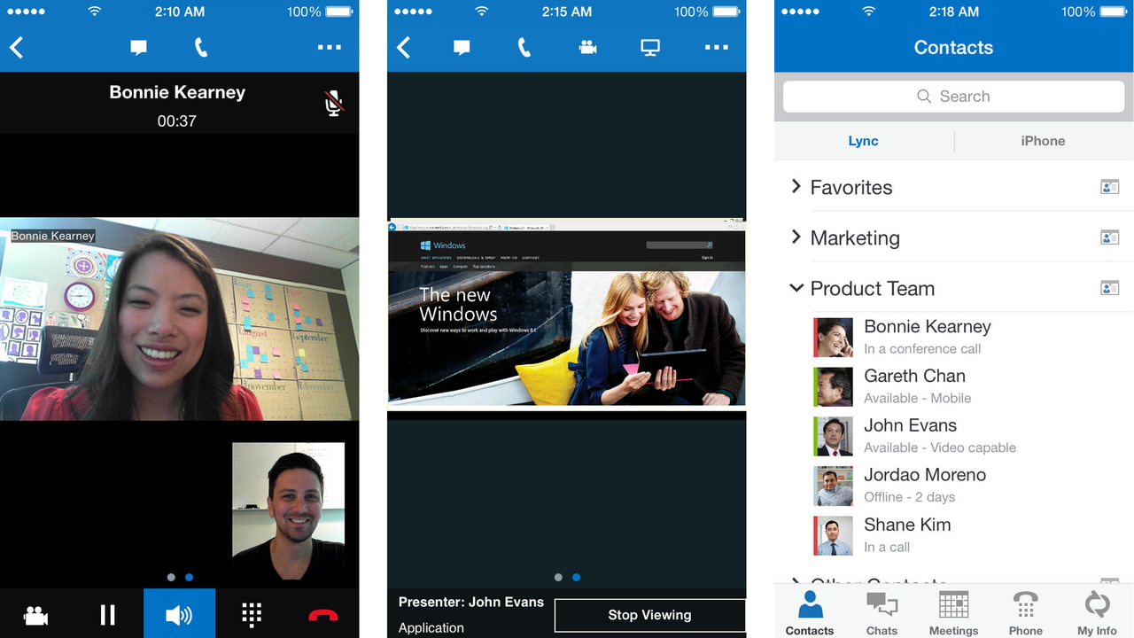The height and width of the screenshot is (638, 1134).
Task: Click Stop Viewing button
Action: [x=649, y=615]
